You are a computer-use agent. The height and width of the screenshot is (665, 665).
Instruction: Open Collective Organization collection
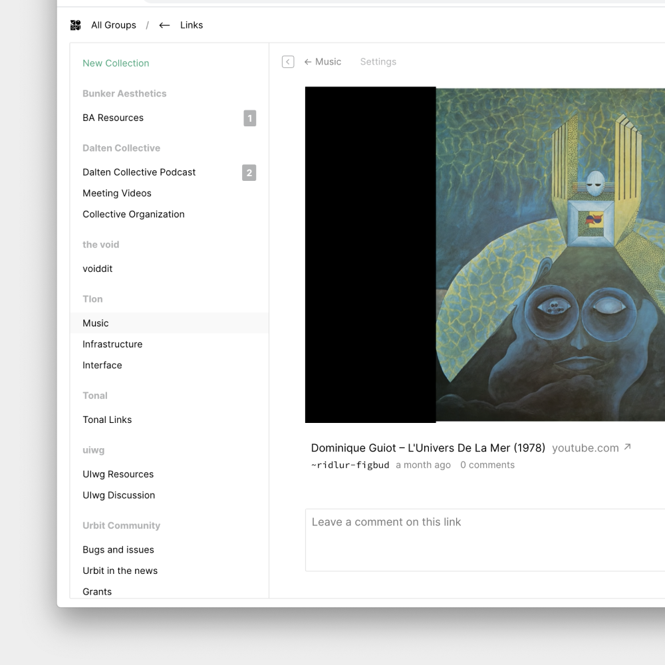click(134, 215)
